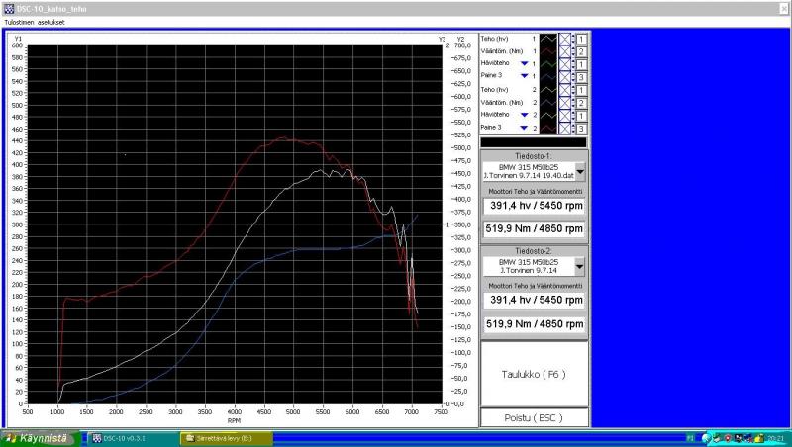
Task: Click the Häviöteho 1 curve line icon
Action: tap(547, 63)
